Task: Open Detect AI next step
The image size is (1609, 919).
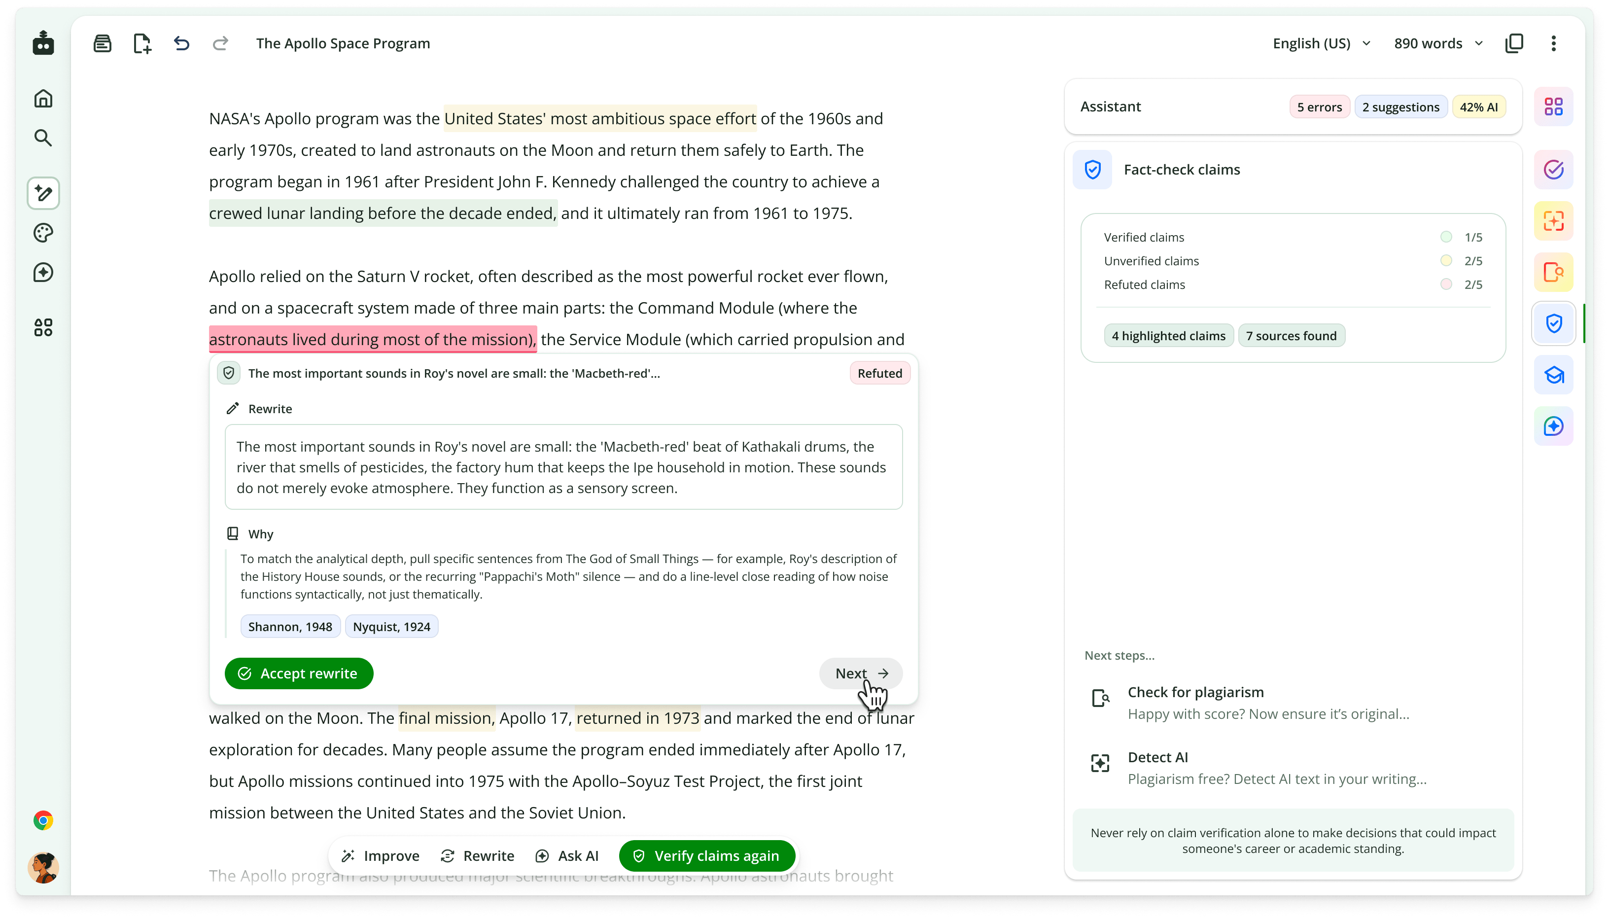Action: point(1292,768)
